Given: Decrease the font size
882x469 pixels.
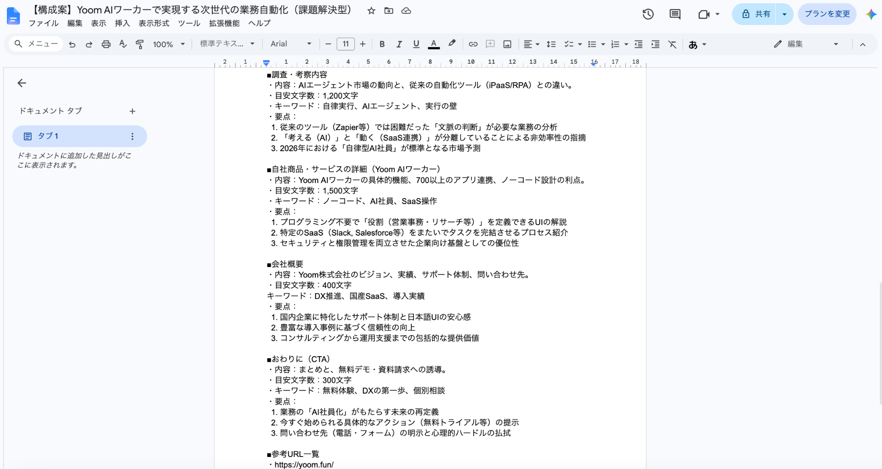Looking at the screenshot, I should [x=328, y=44].
